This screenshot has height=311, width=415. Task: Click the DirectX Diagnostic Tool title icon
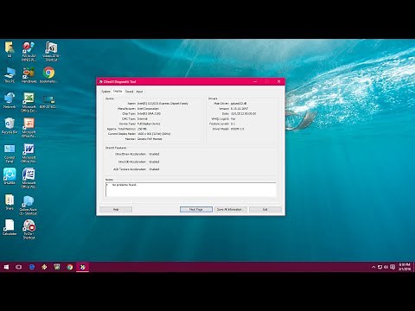point(101,82)
